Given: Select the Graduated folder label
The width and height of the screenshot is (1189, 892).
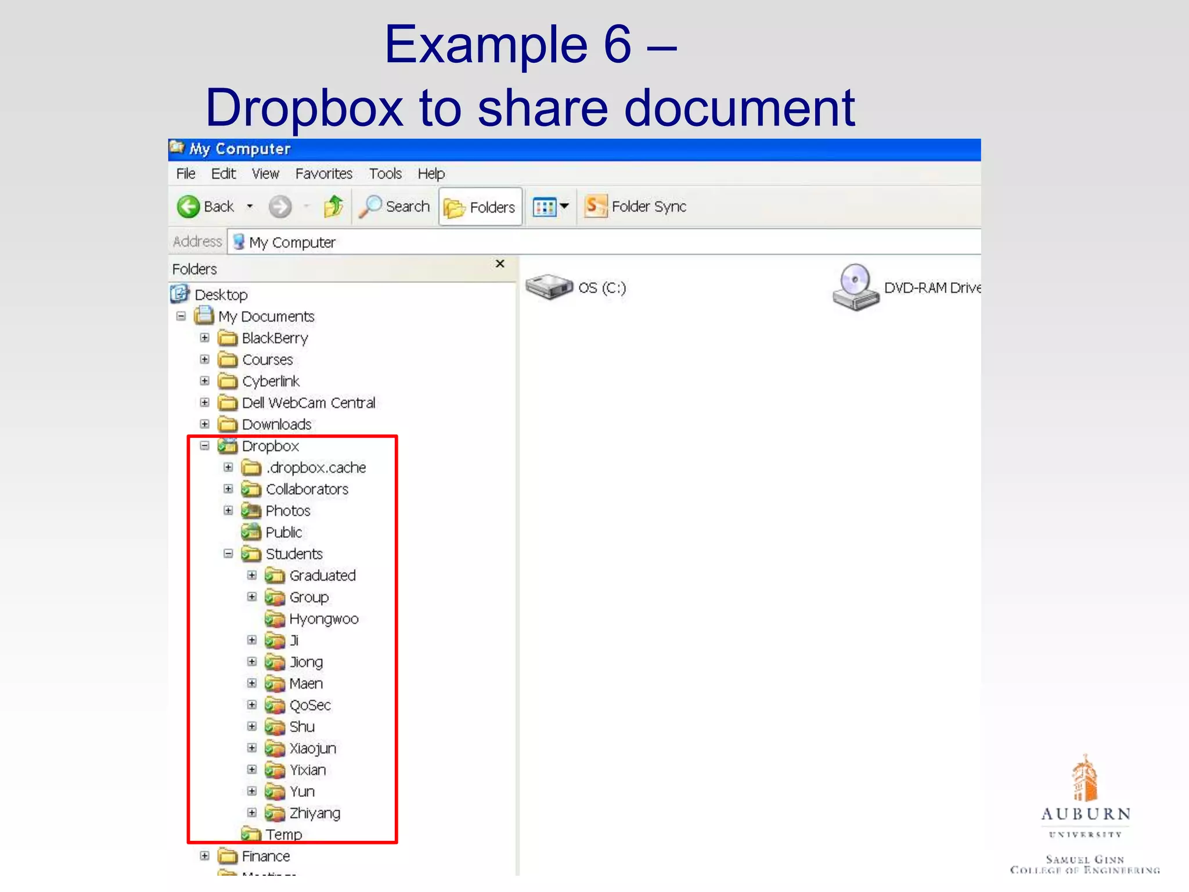Looking at the screenshot, I should click(323, 576).
